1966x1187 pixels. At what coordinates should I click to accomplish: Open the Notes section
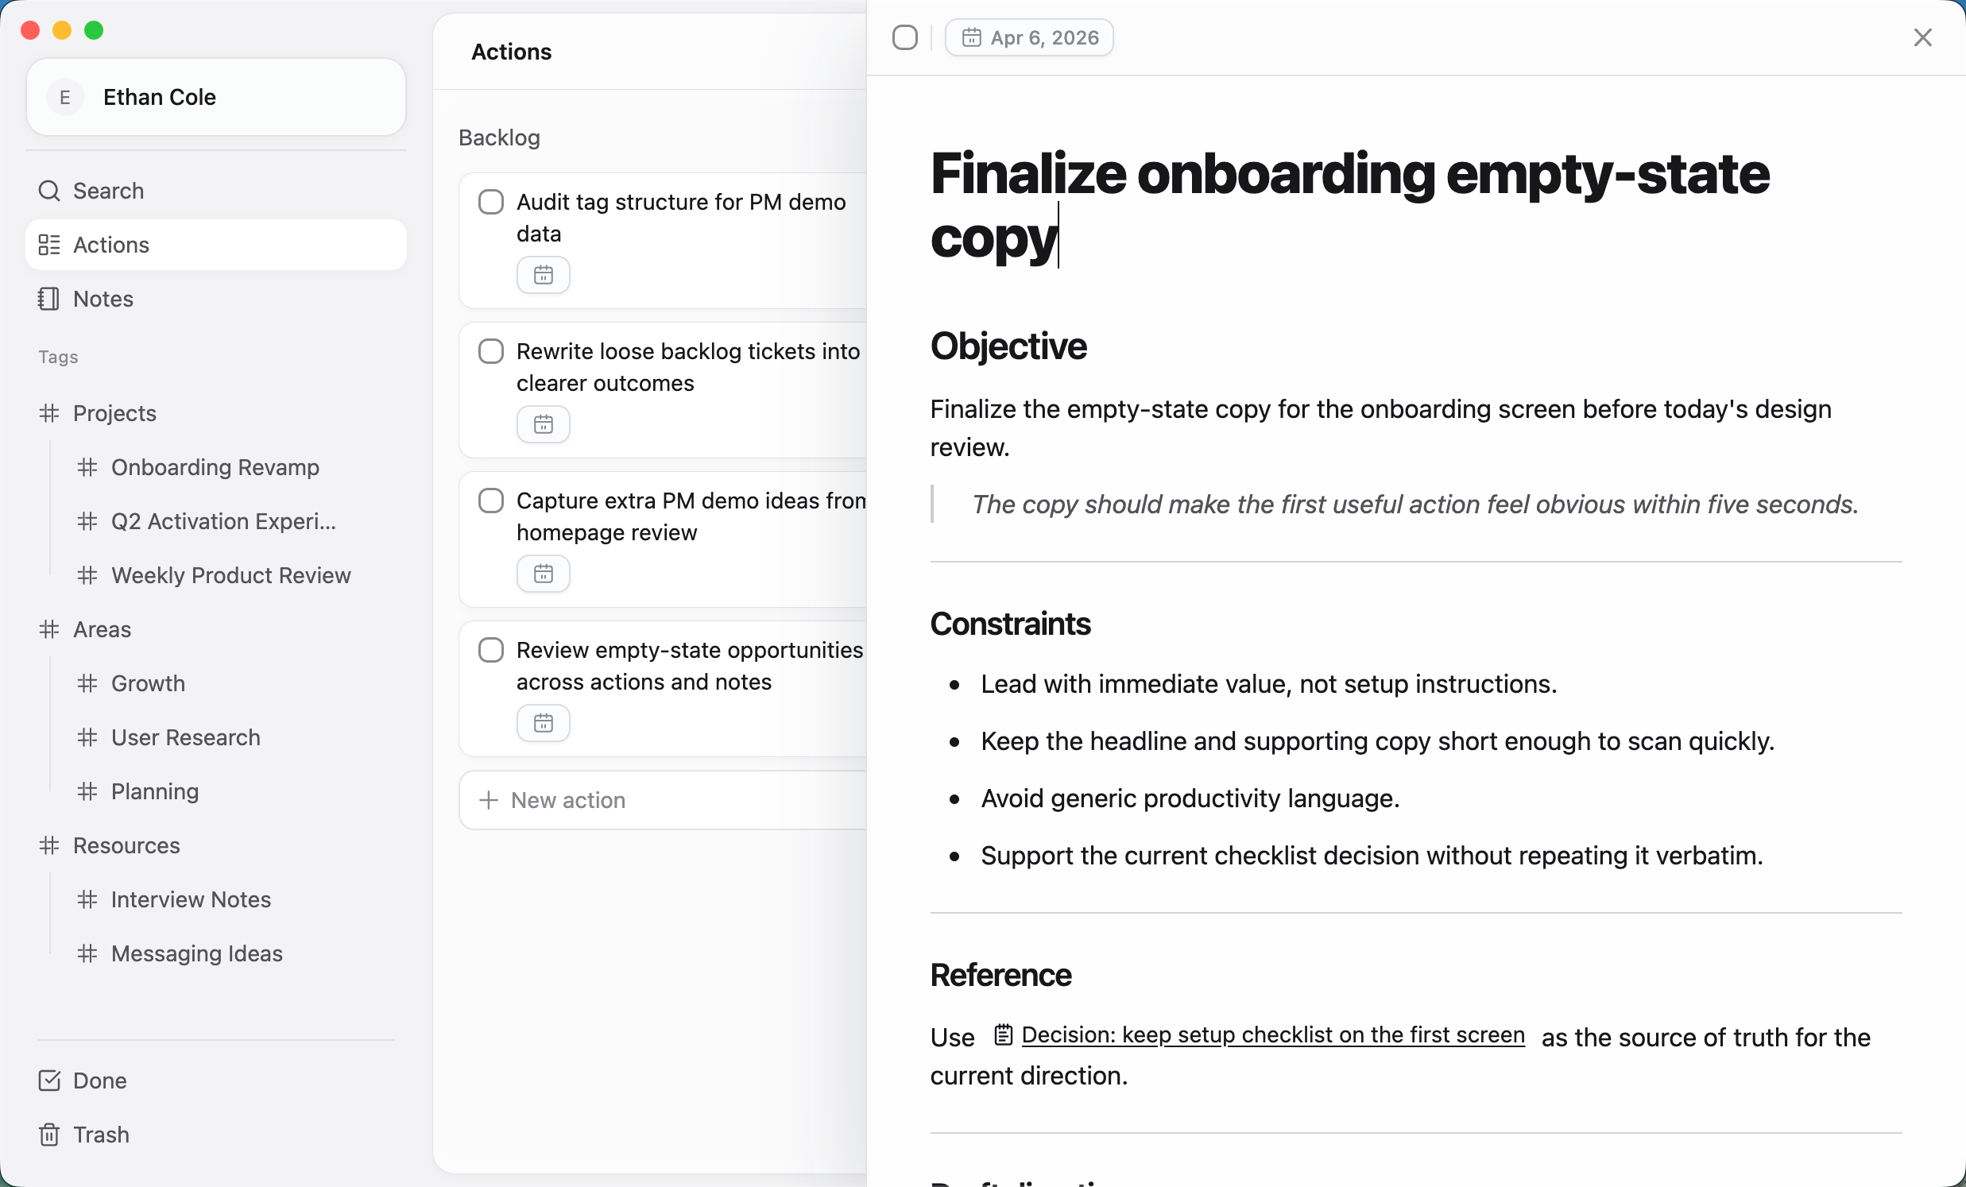103,299
